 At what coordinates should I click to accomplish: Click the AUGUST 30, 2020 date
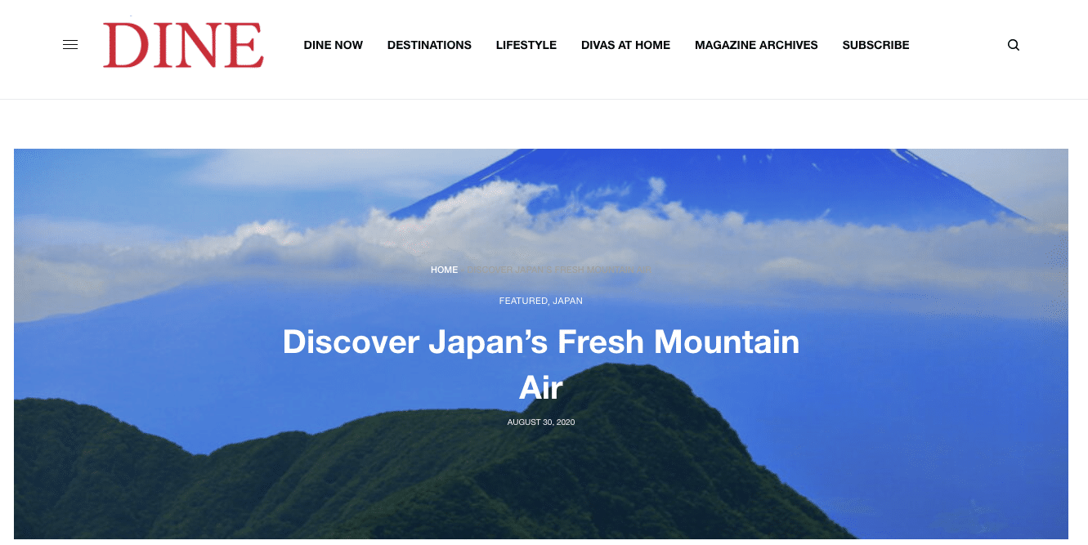click(541, 422)
